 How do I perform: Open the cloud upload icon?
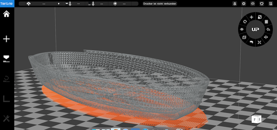tap(253, 3)
